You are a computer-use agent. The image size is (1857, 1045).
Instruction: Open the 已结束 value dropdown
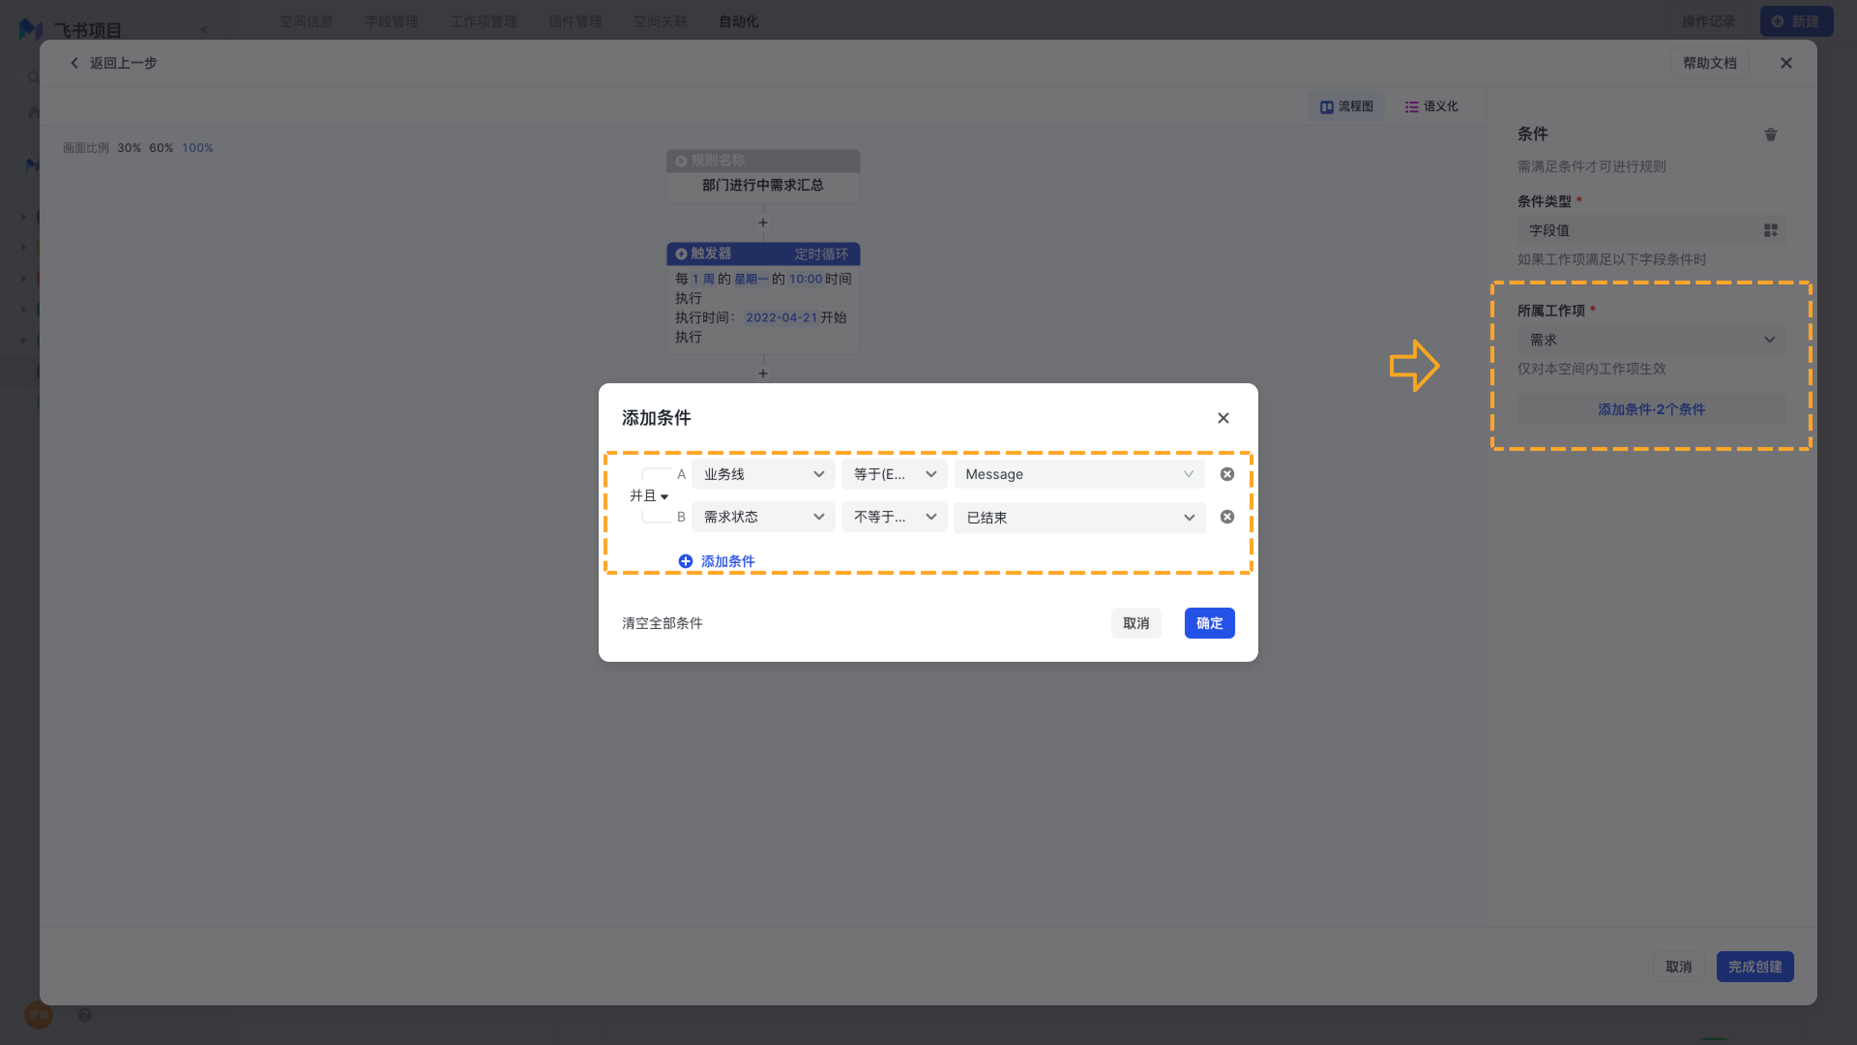(x=1079, y=517)
